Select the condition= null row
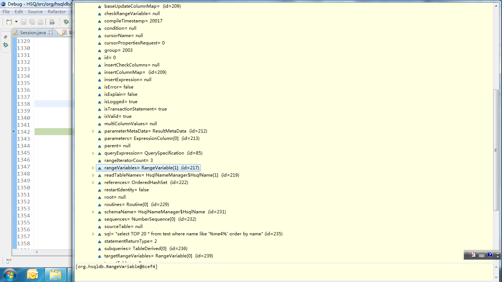 coord(117,28)
